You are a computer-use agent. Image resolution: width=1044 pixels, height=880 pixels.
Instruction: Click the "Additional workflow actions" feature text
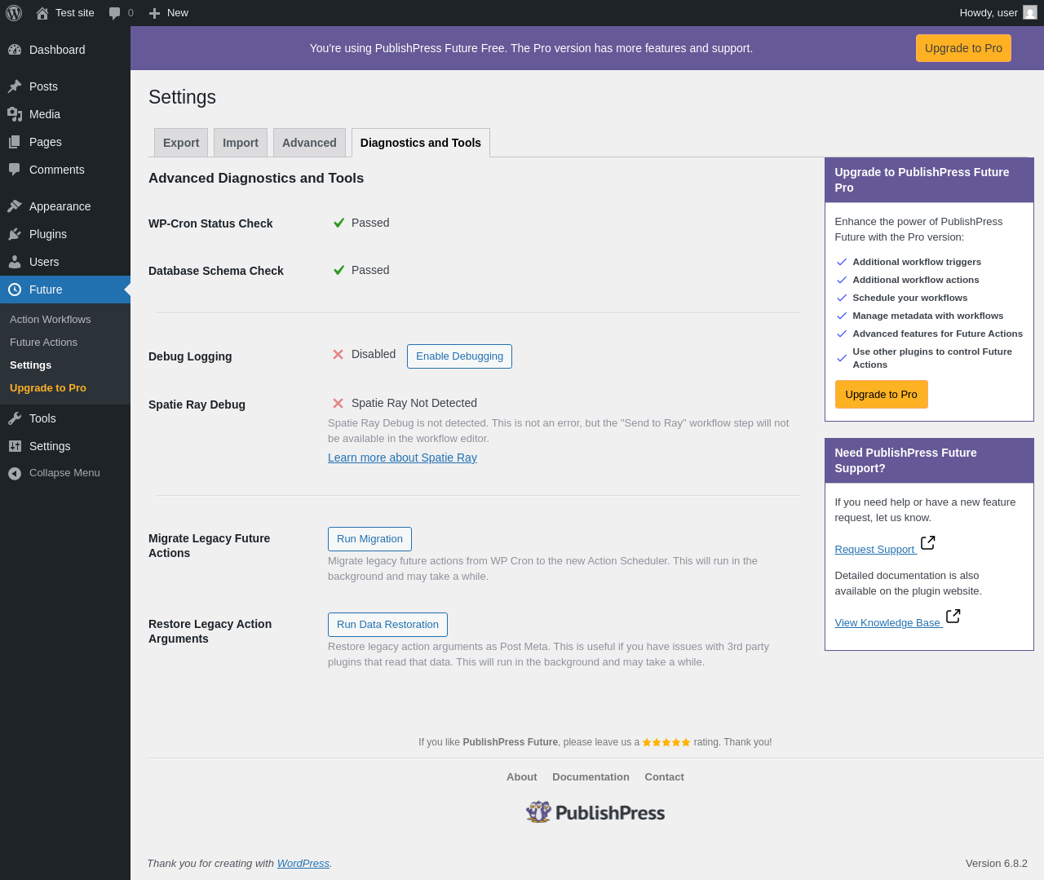pyautogui.click(x=916, y=280)
